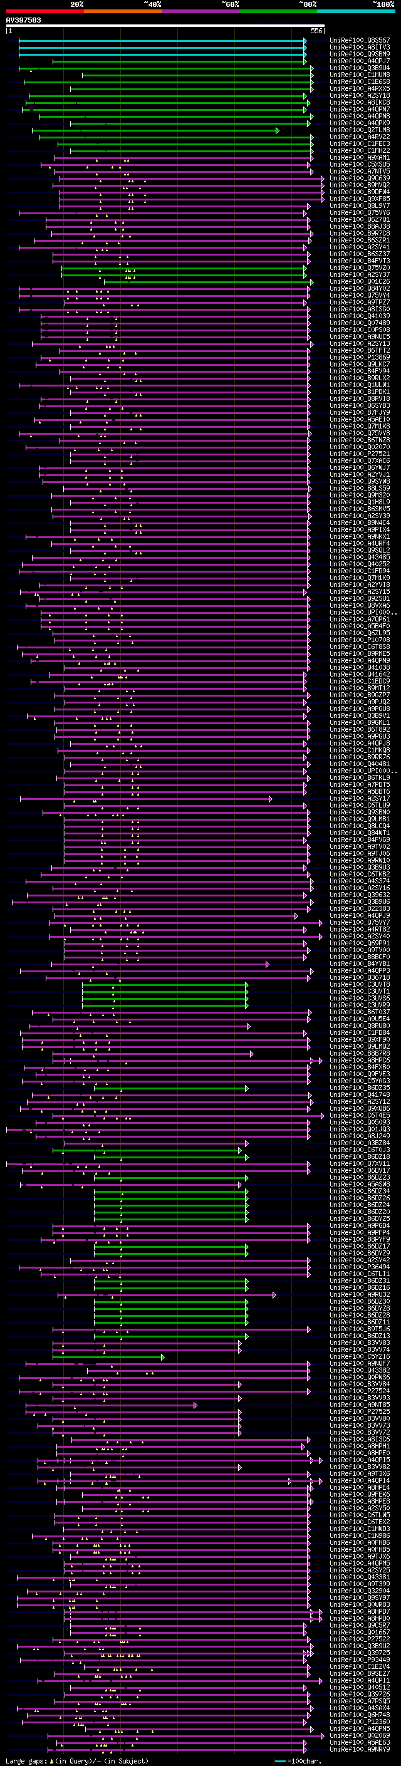Select hit label UniRef100_Q84WT1
This screenshot has width=401, height=1766.
[360, 833]
